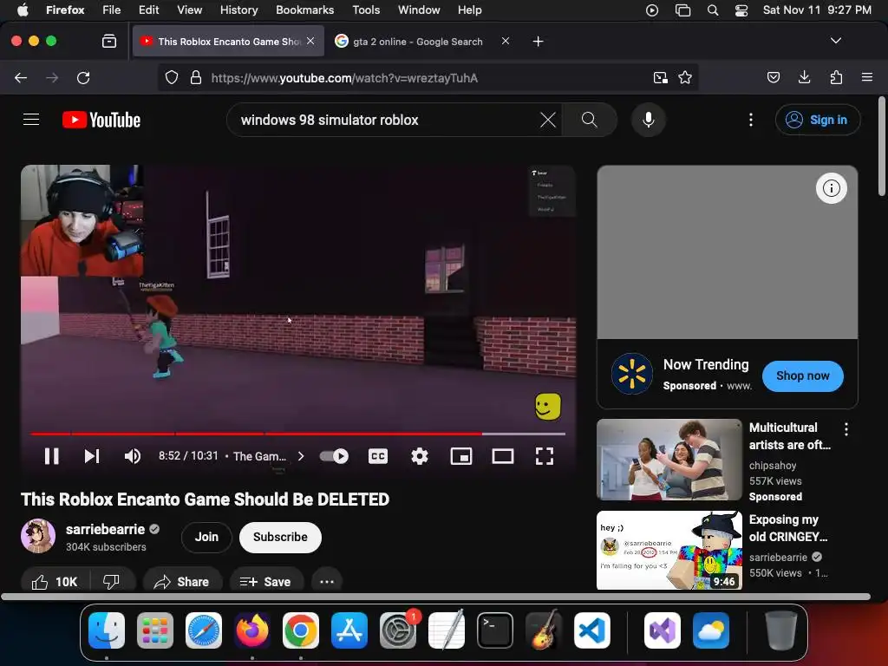
Task: Open 'Exposing my old CRINGEY' thumbnail
Action: pyautogui.click(x=669, y=550)
